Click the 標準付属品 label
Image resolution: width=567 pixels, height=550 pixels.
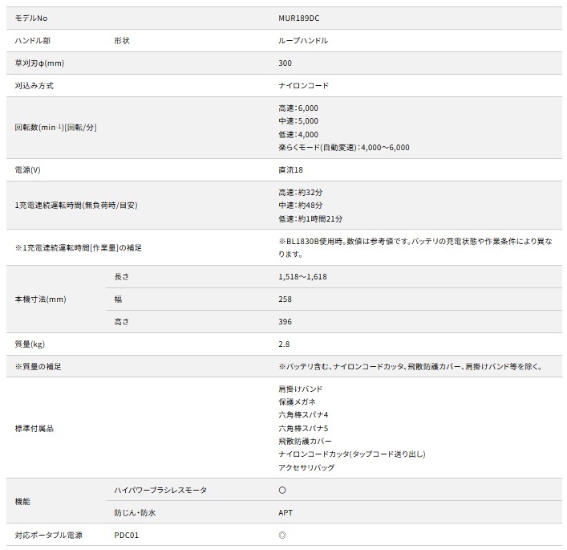point(34,428)
